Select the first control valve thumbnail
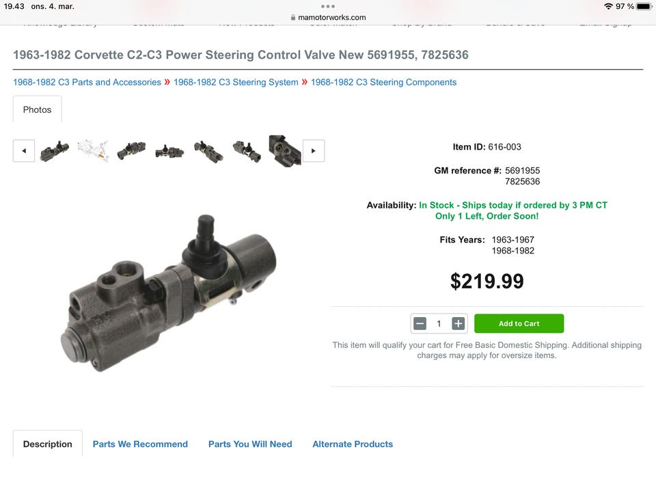 click(x=55, y=150)
